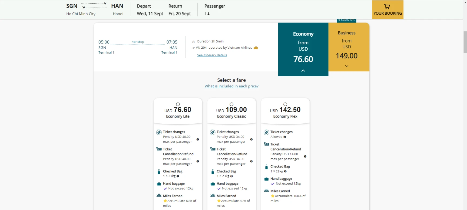
Task: Click SGN Ho Chi Minh City origin
Action: [x=81, y=10]
